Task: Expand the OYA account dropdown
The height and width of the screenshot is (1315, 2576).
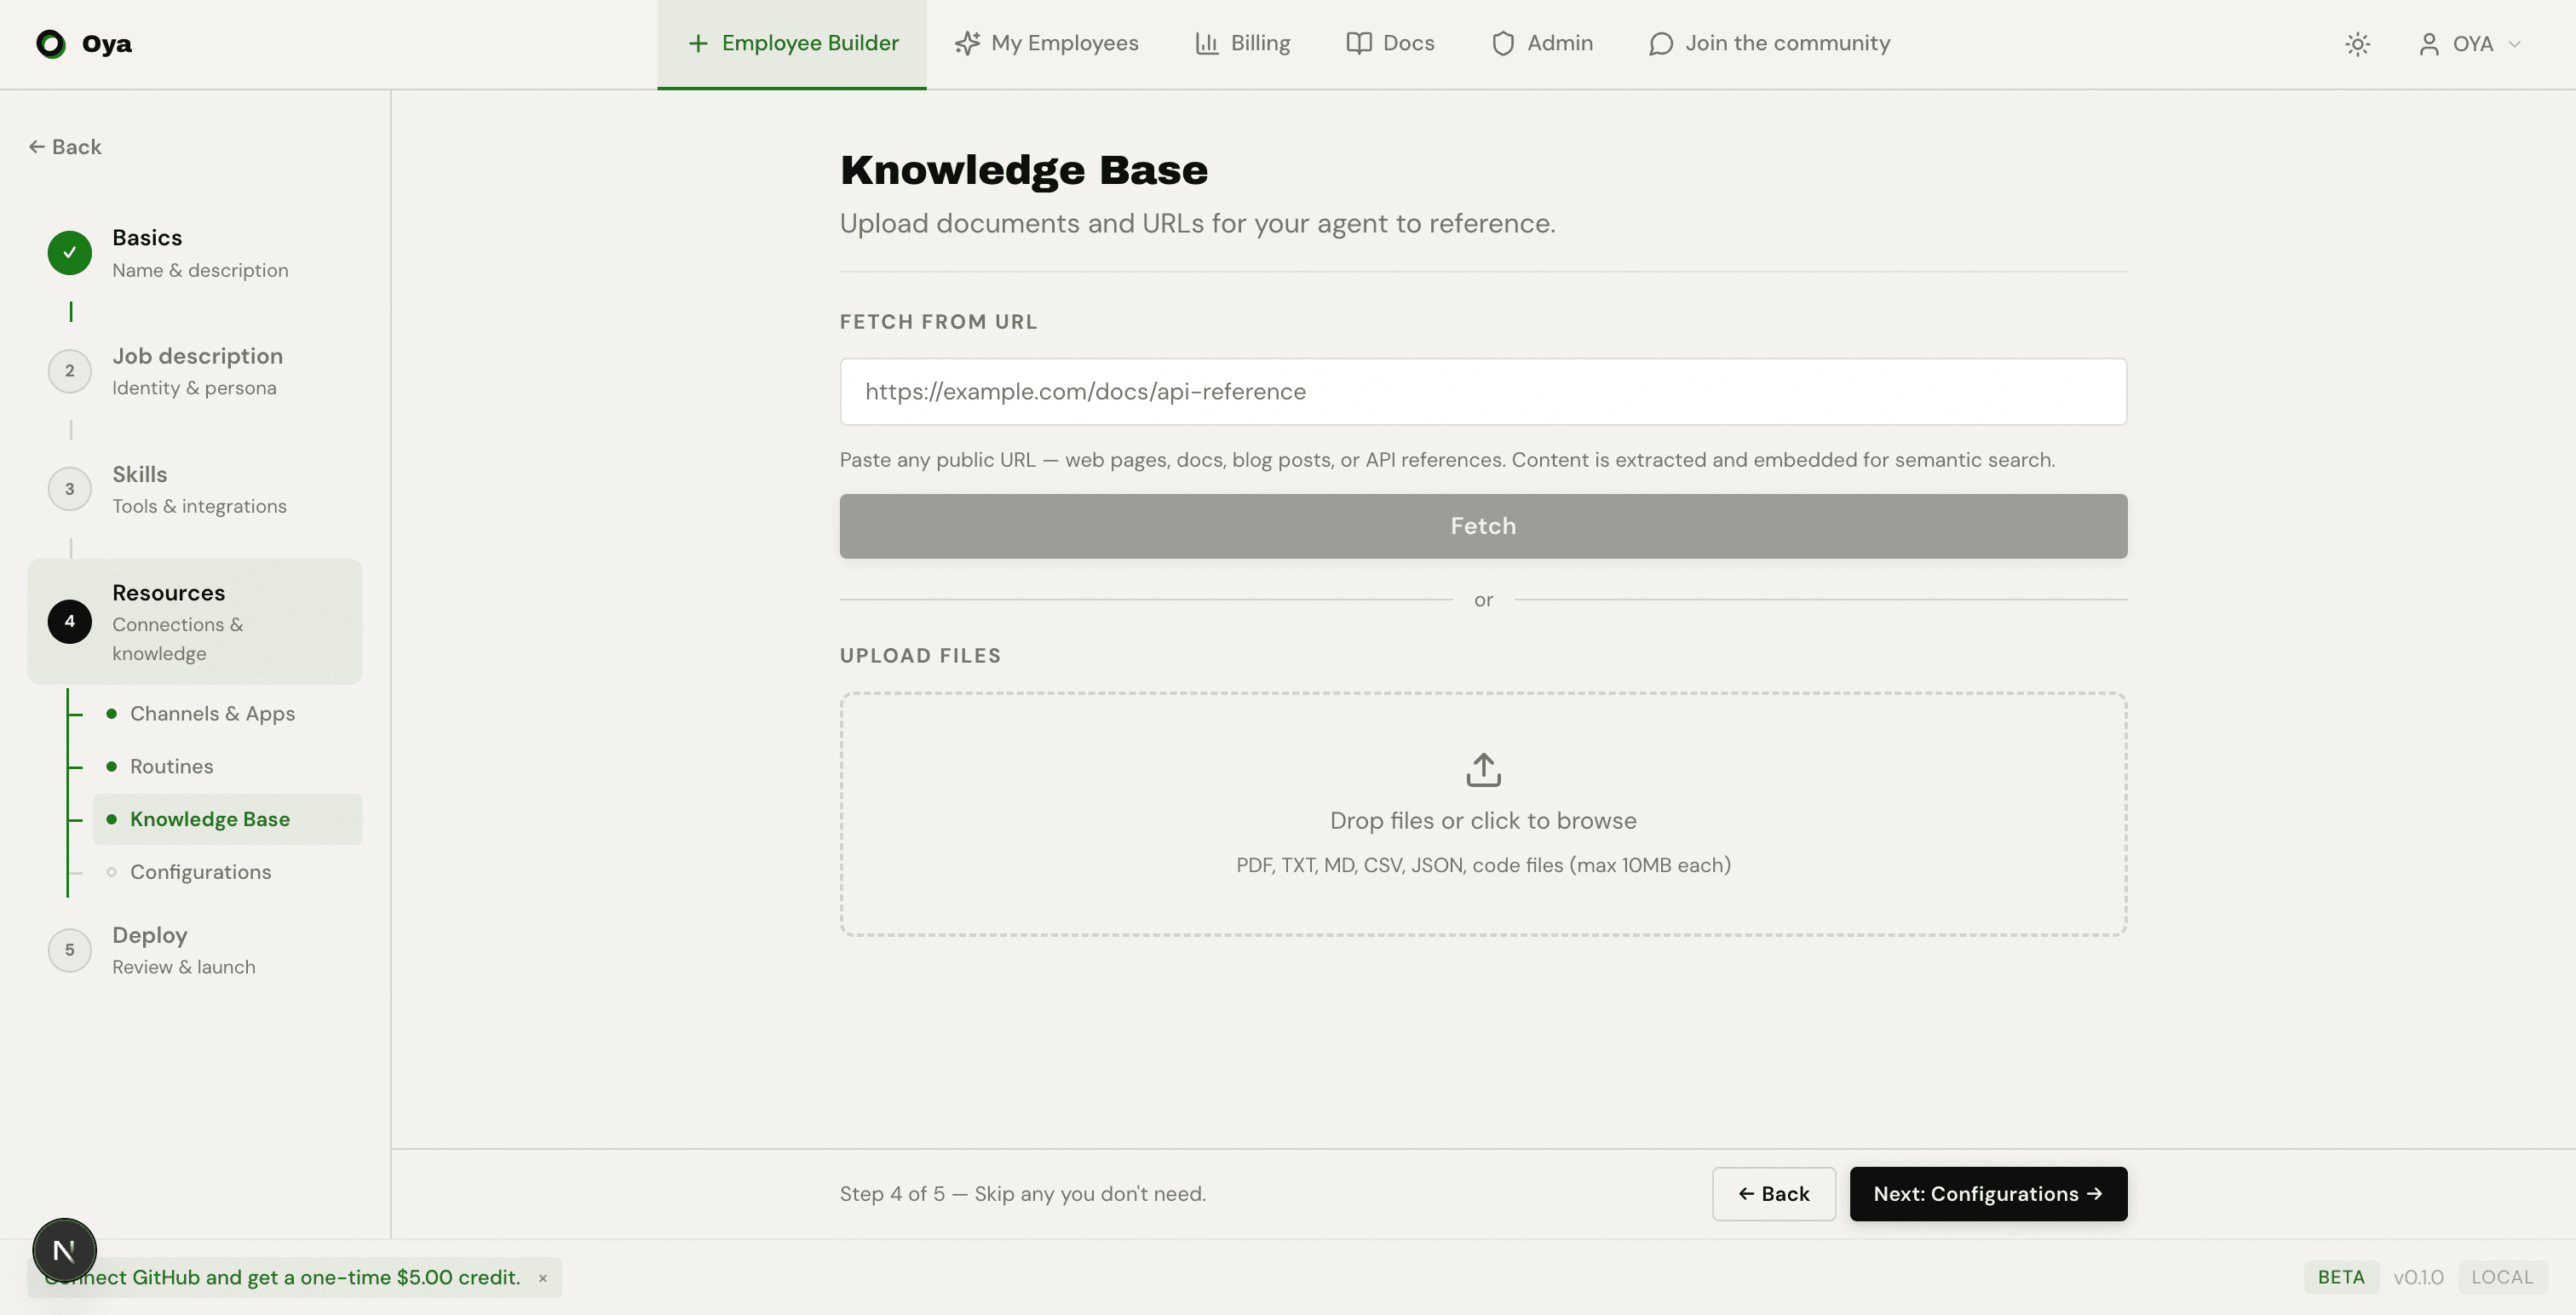Action: click(x=2471, y=44)
